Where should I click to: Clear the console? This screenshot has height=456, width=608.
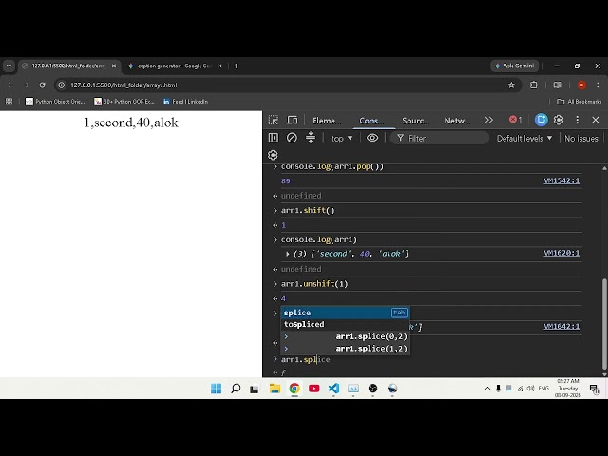point(292,138)
